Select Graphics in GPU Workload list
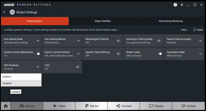This screenshot has height=111, width=206. [x=21, y=77]
